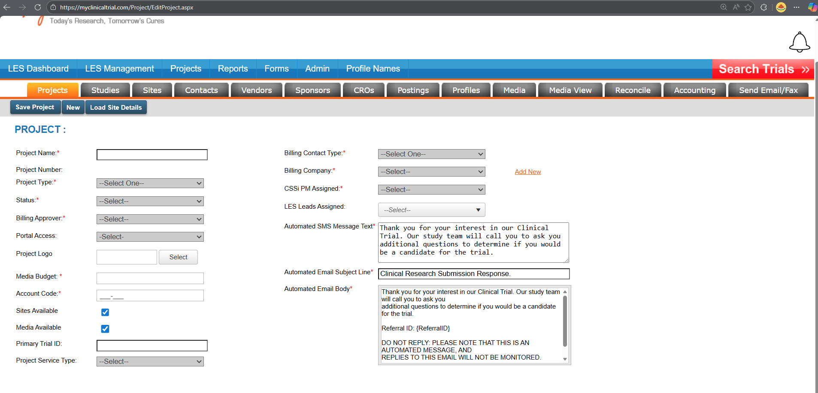Viewport: 818px width, 393px height.
Task: Open the Billing Contact Type dropdown
Action: (x=432, y=154)
